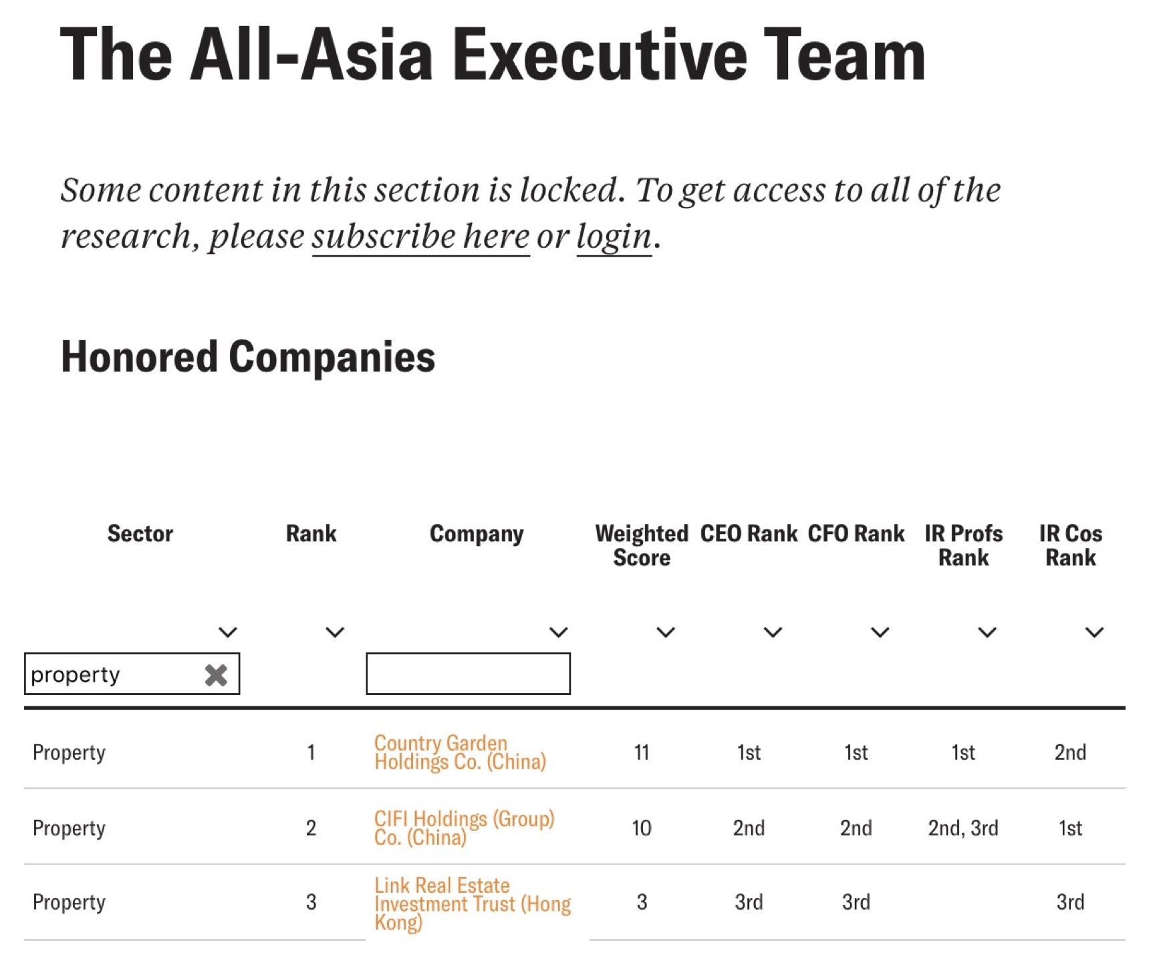Click the login link
Screen dimensions: 1155x963
[x=614, y=237]
